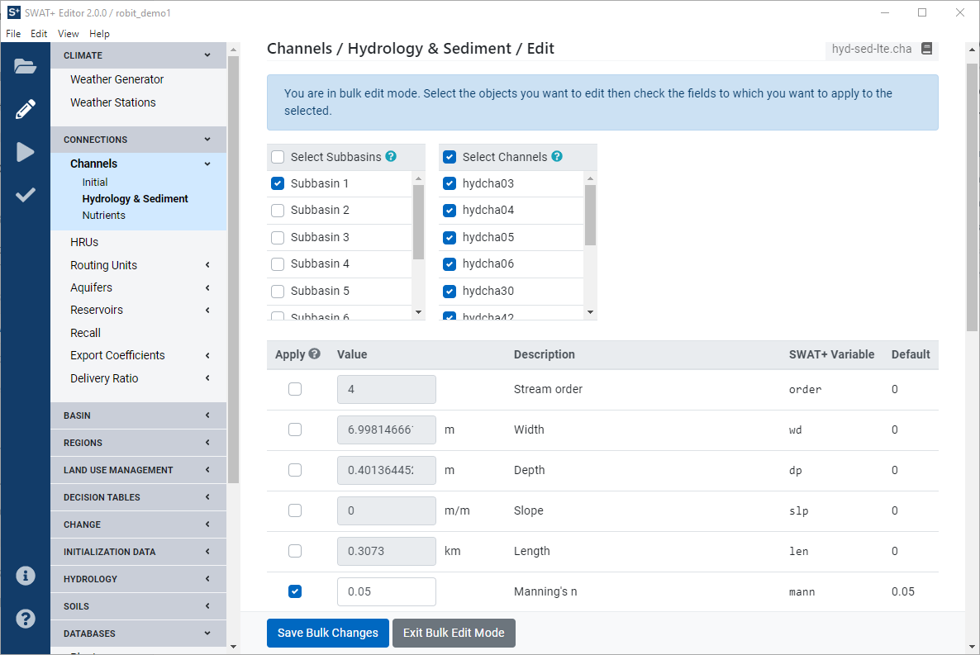This screenshot has width=980, height=655.
Task: Click the open project folder icon
Action: point(25,67)
